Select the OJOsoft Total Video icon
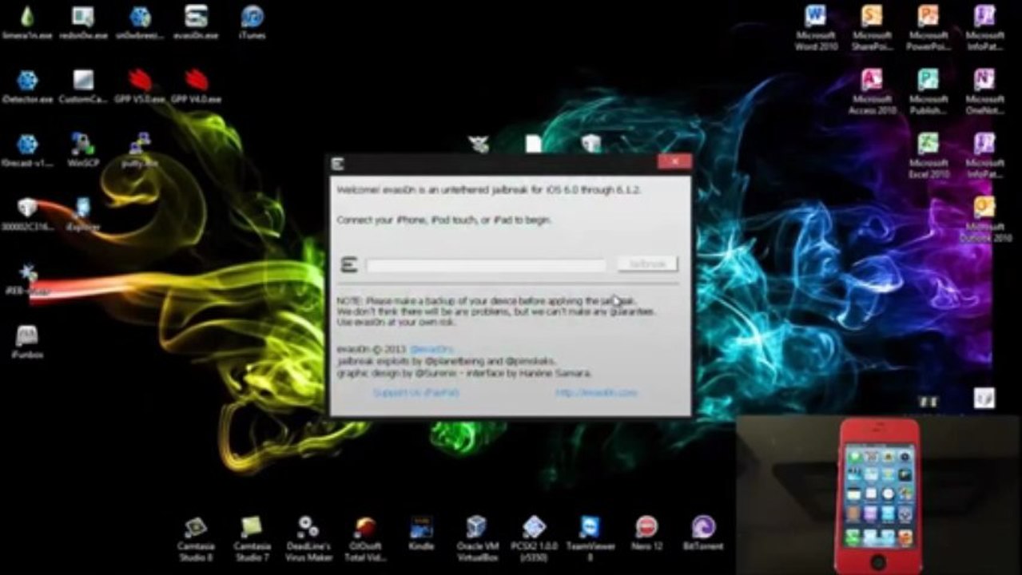 point(365,537)
